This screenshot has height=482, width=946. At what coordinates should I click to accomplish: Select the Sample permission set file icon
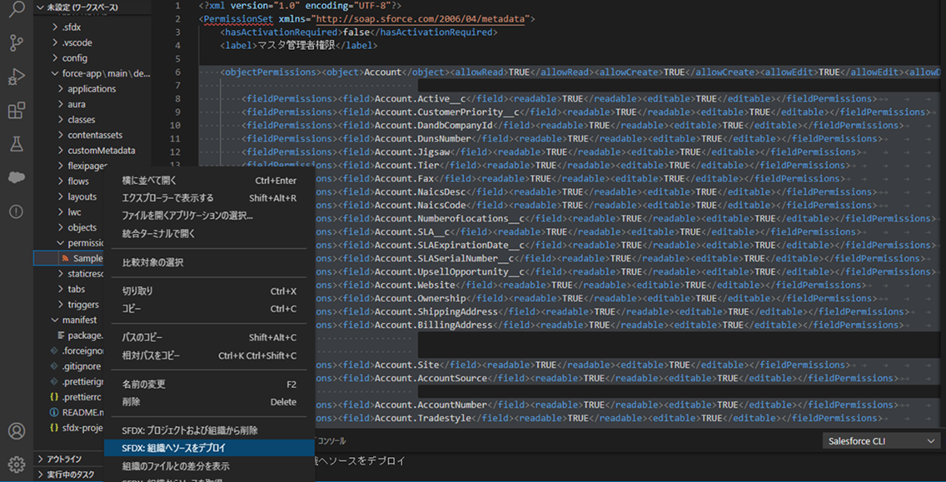[65, 258]
